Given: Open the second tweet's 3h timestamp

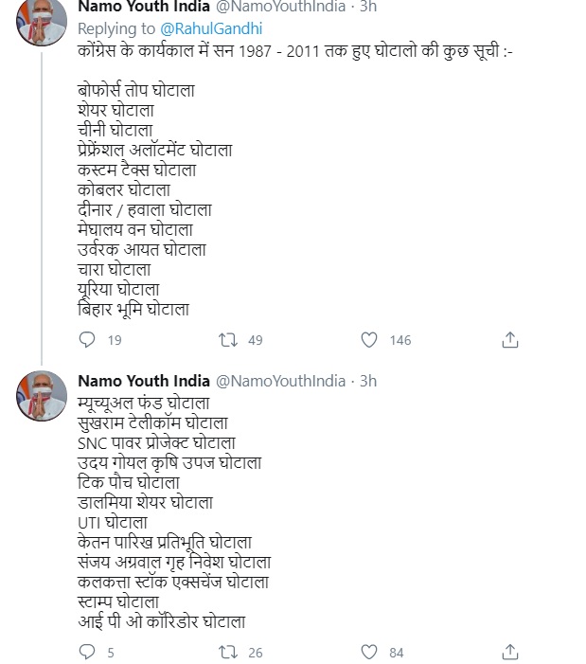Looking at the screenshot, I should coord(368,381).
